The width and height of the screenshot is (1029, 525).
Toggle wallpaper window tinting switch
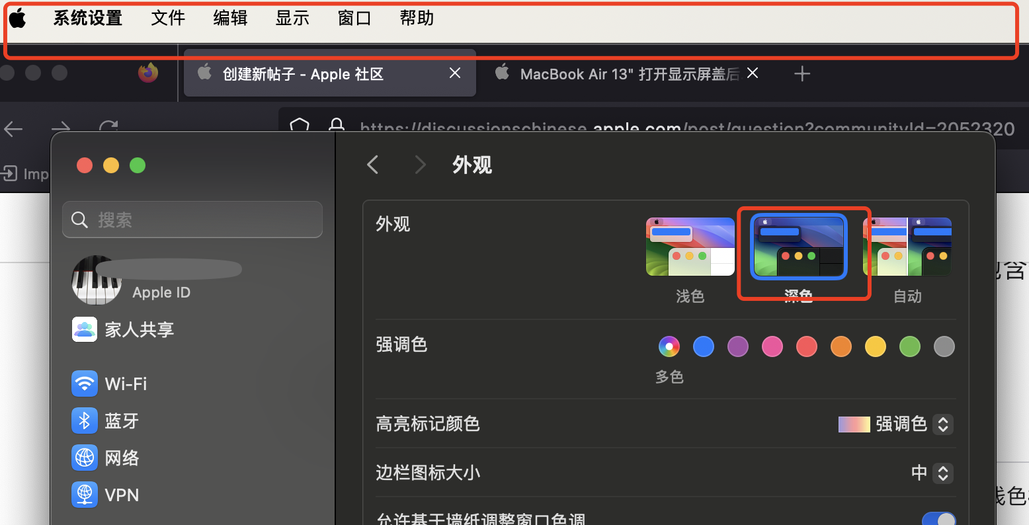(938, 520)
